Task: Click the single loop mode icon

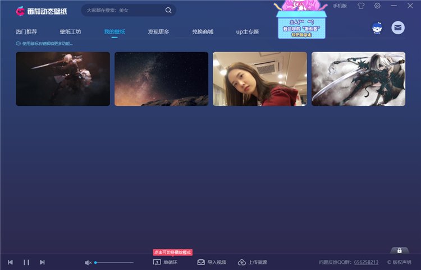Action: pyautogui.click(x=157, y=262)
